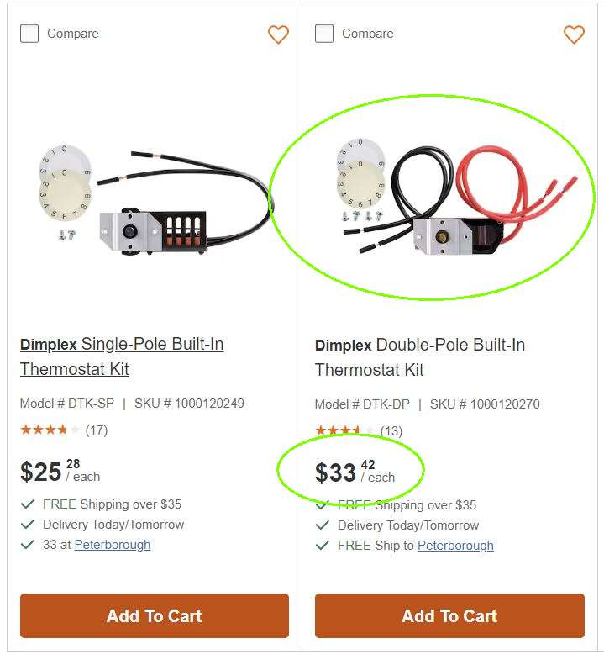Click Peterborough link beside 'FREE Ship to'

point(455,546)
